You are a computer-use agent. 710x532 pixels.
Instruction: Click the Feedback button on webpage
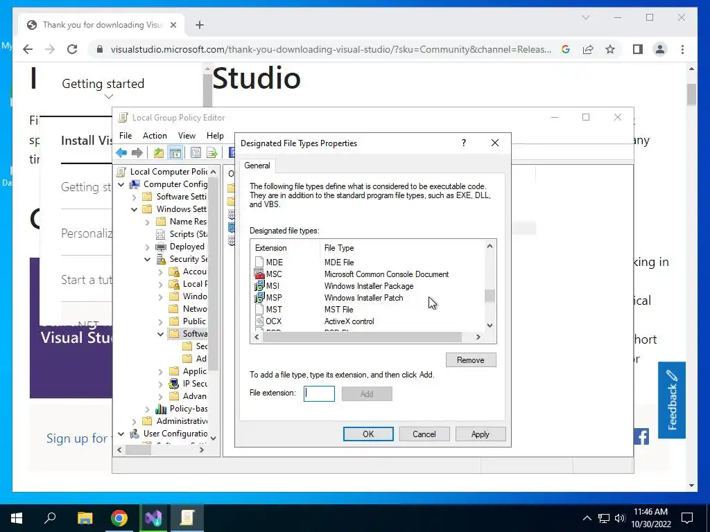click(x=672, y=400)
